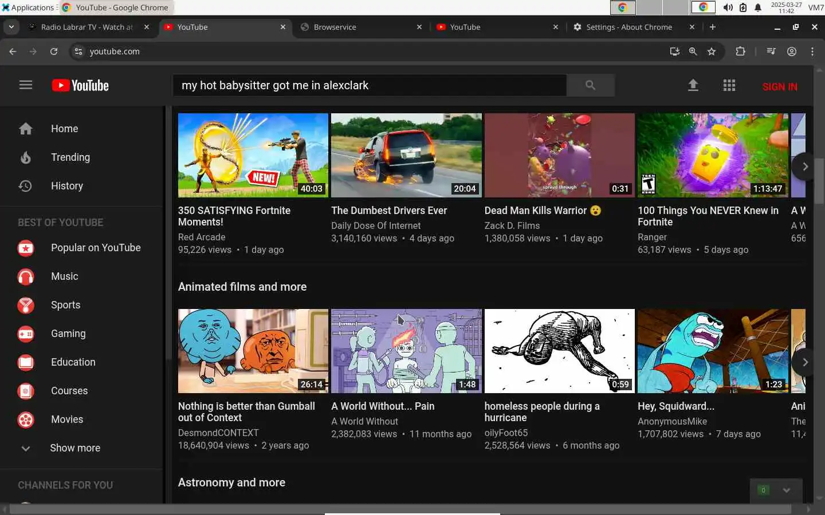The width and height of the screenshot is (825, 515).
Task: Click the search magnifier button
Action: (x=590, y=85)
